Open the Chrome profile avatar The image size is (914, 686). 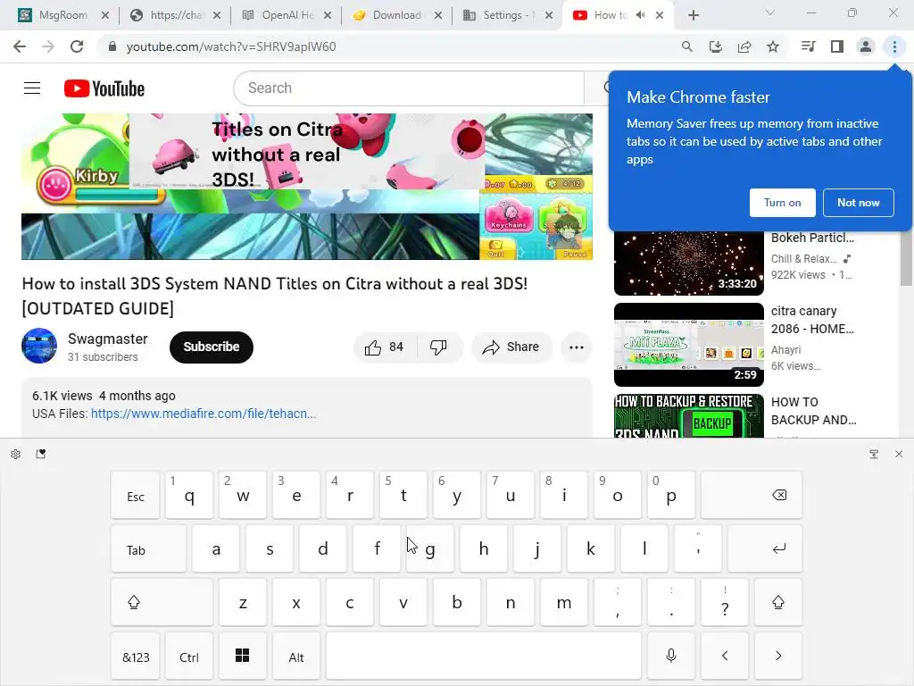(866, 46)
